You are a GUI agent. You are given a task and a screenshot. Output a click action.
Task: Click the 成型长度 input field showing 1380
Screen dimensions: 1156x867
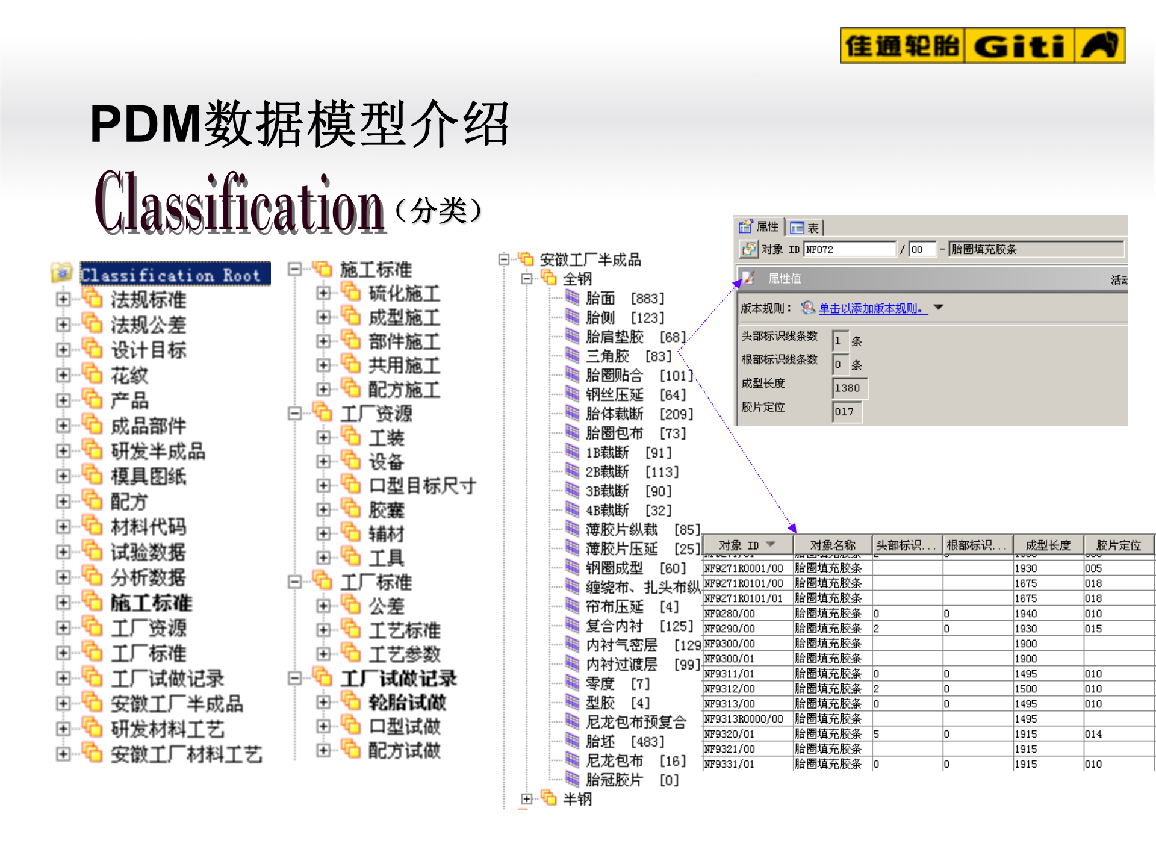pyautogui.click(x=850, y=388)
